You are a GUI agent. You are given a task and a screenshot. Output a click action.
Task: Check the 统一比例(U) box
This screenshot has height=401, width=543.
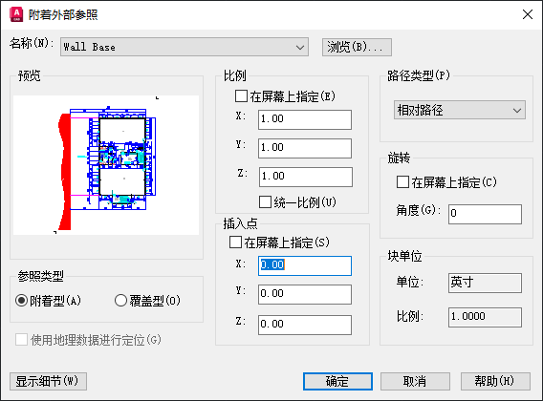click(x=265, y=202)
